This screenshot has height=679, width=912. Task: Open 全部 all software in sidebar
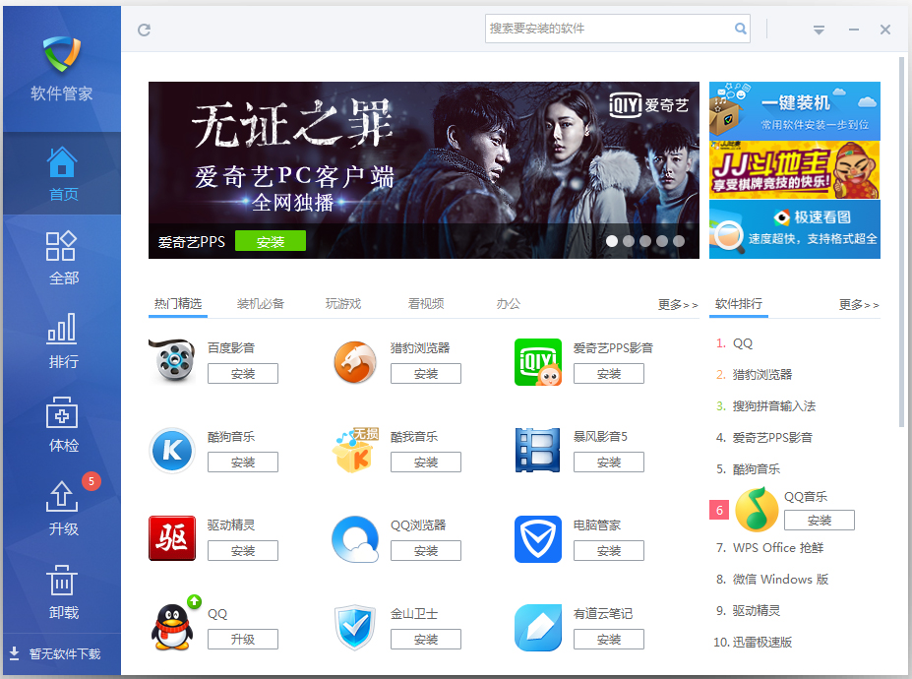click(62, 258)
